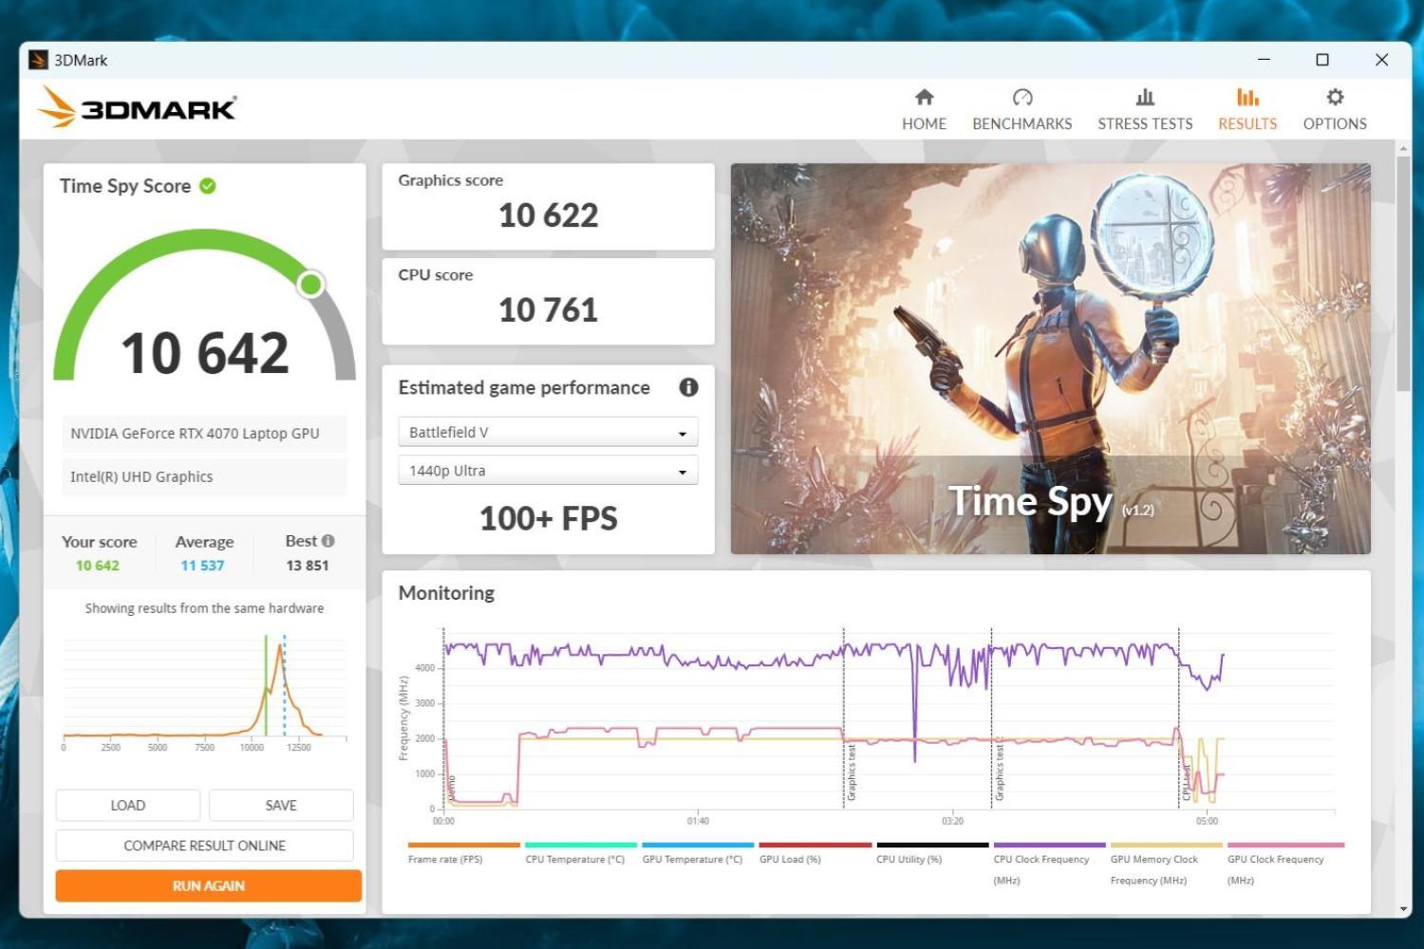Screen dimensions: 1424x949
Task: Click the vertical scrollbar thumb
Action: click(x=1403, y=273)
